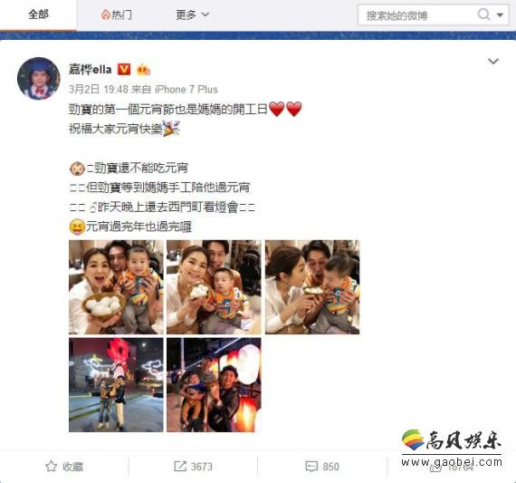The image size is (516, 483).
Task: Open the search options dropdown arrow
Action: tap(501, 14)
